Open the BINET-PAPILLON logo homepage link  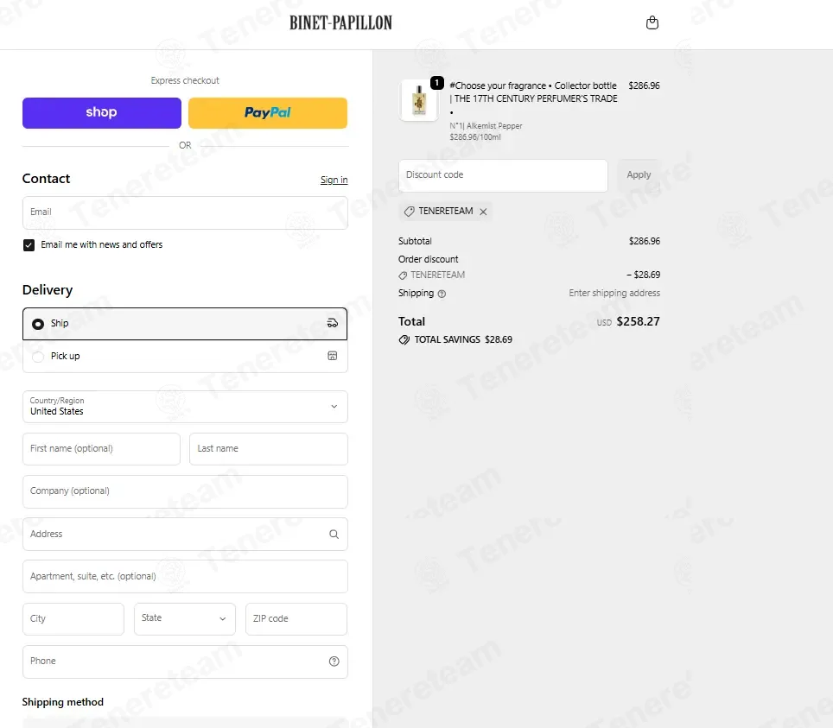pos(340,22)
